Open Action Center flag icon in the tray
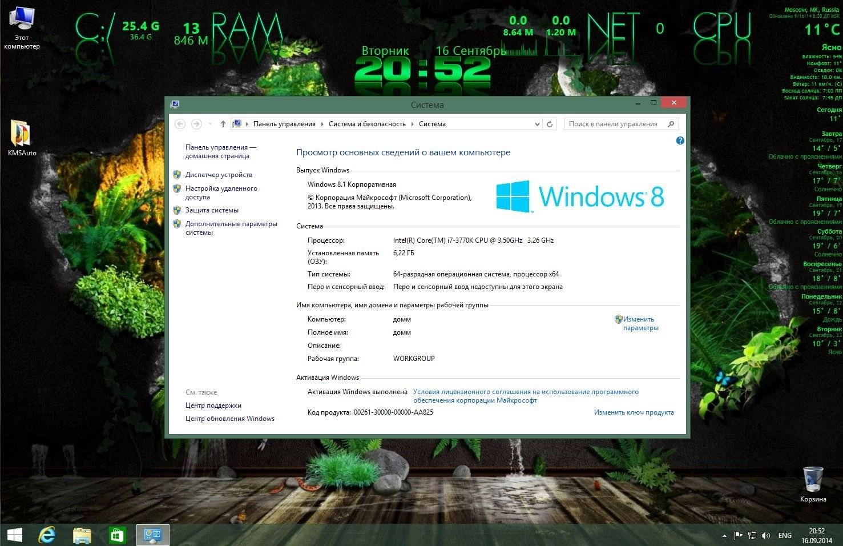The height and width of the screenshot is (546, 843). [738, 536]
